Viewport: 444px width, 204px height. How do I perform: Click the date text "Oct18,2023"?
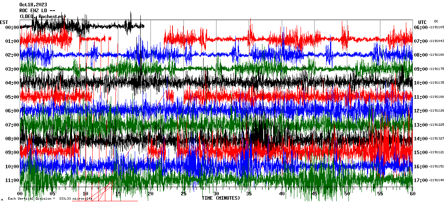[x=33, y=5]
